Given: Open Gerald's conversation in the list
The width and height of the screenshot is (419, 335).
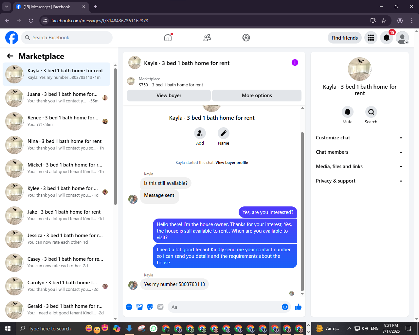Looking at the screenshot, I should (x=56, y=310).
